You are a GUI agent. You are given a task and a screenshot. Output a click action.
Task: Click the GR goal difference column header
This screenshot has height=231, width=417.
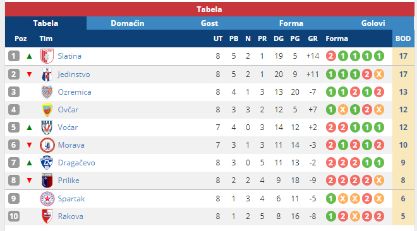pos(313,38)
